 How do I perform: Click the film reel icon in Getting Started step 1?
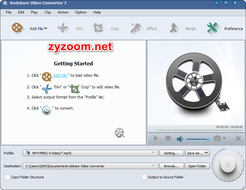[x=47, y=77]
